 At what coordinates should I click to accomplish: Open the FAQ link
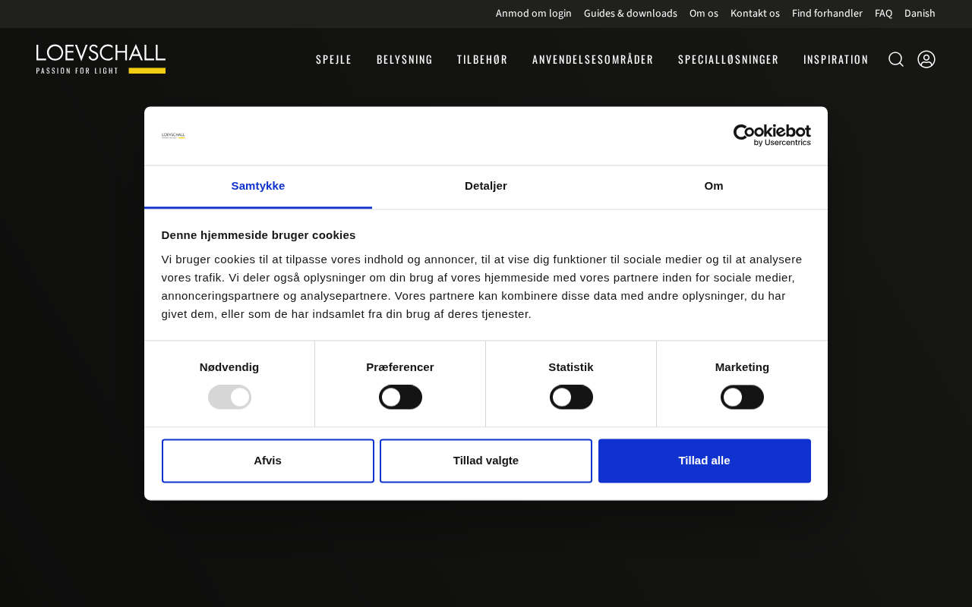tap(883, 13)
